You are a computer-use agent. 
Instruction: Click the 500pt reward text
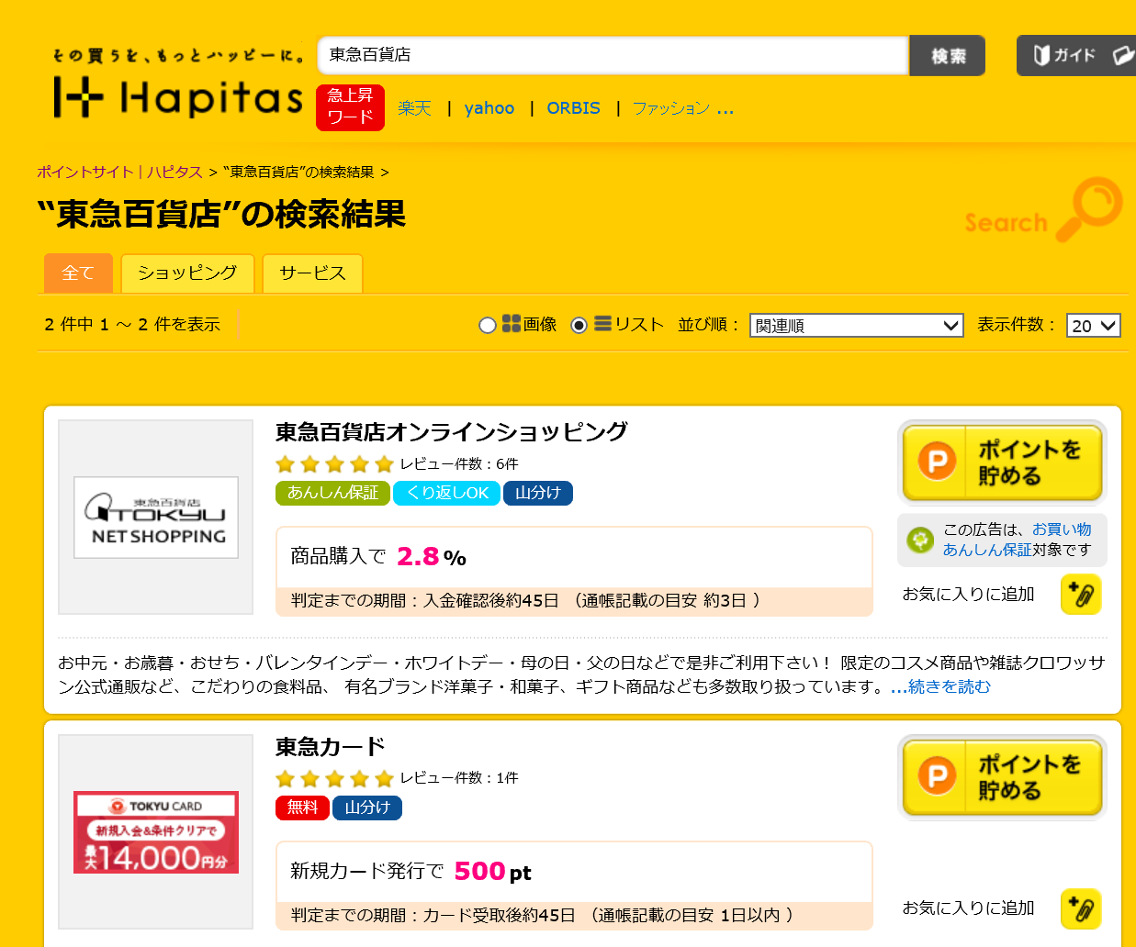click(x=492, y=871)
